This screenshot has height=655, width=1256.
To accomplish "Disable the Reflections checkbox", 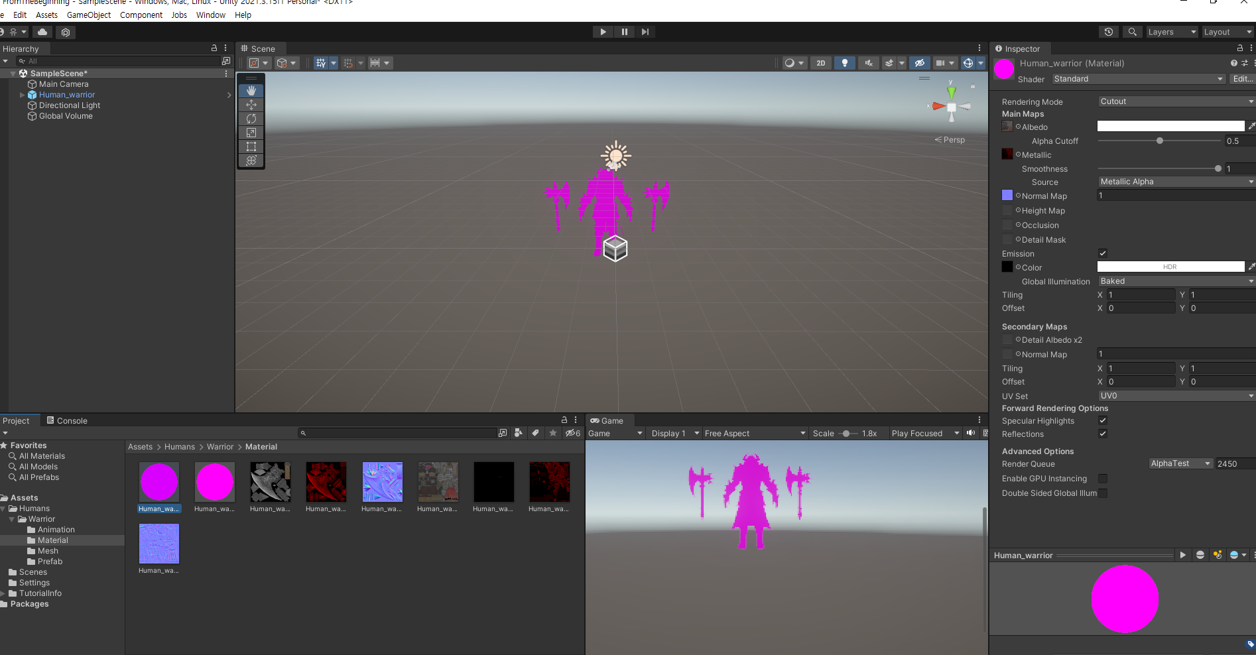I will tap(1102, 434).
